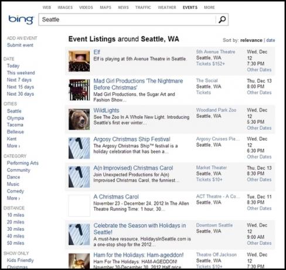Viewport: 286px width, 270px height.
Task: Open the Nightmare Before Christmas event thumbnail
Action: (x=79, y=90)
